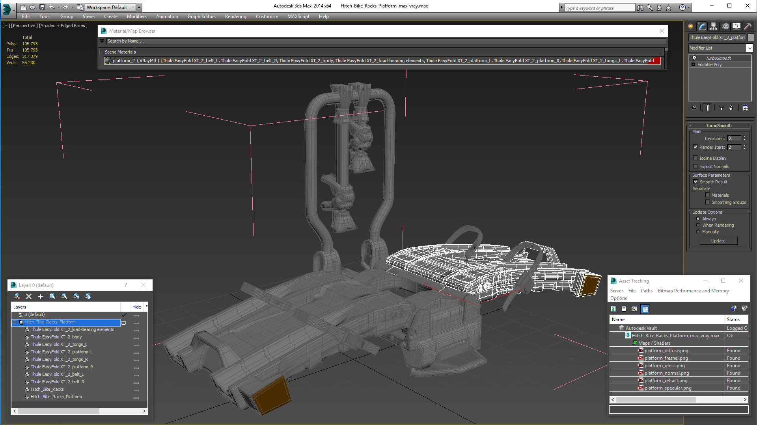Open the Modifier List dropdown

749,48
